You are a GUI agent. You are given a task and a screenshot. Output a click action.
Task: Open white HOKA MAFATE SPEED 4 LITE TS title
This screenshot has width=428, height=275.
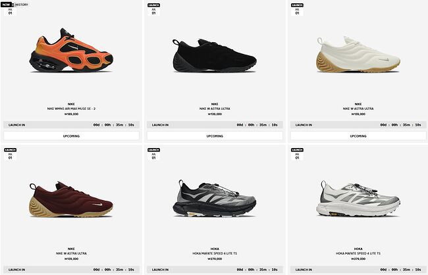358,253
